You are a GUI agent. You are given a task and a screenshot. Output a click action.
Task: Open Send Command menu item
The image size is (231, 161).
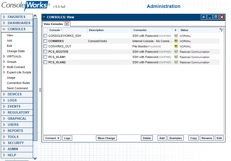17,88
